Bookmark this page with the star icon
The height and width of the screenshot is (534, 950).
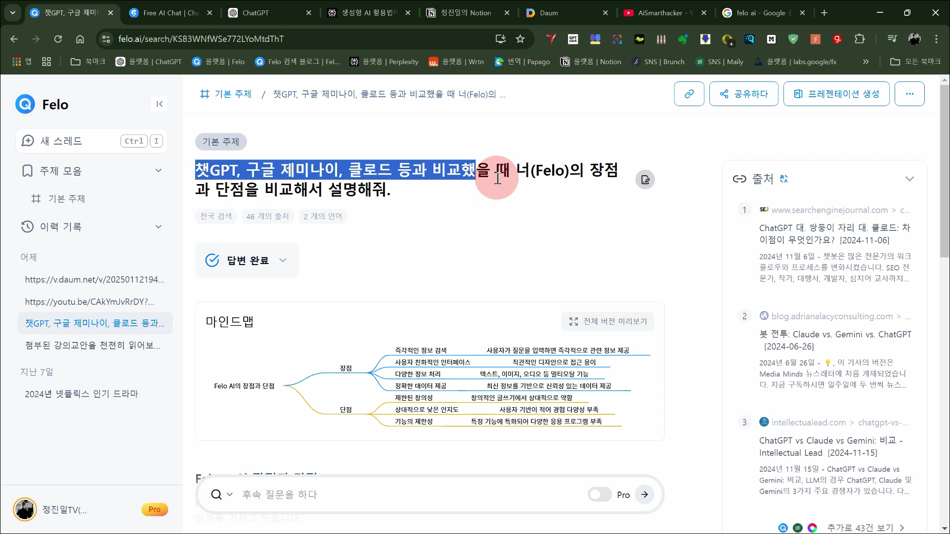(x=520, y=39)
